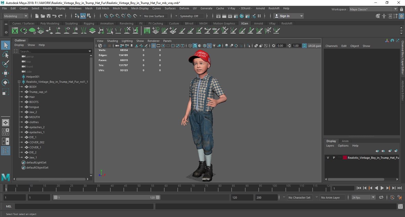
Task: Open the 24 fps frame rate dropdown
Action: click(x=363, y=197)
